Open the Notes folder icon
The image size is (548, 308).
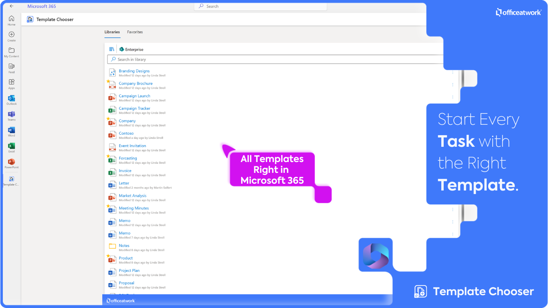[x=112, y=246]
